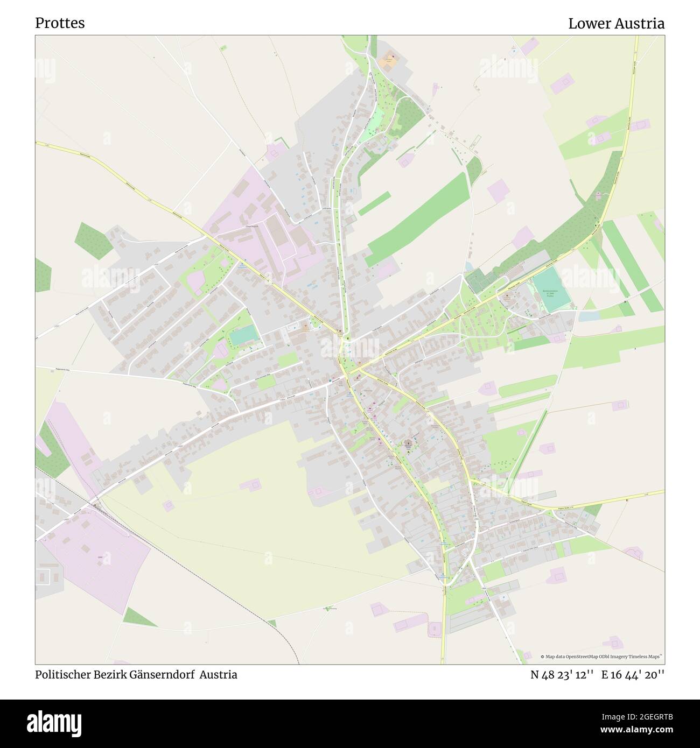
Task: Click the "N 48 23' 12''" latitude text
Action: (x=562, y=674)
